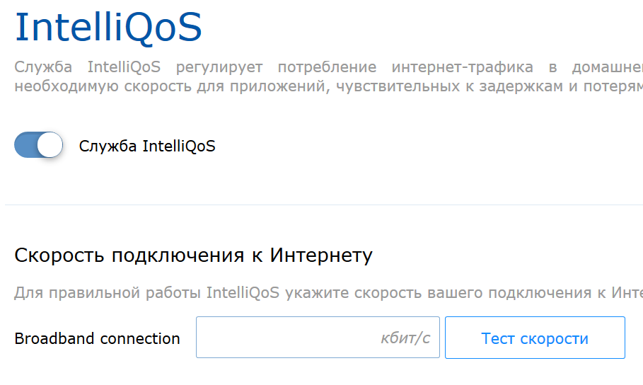Select the word "Скорость" in the section heading
Image resolution: width=643 pixels, height=385 pixels.
click(59, 255)
